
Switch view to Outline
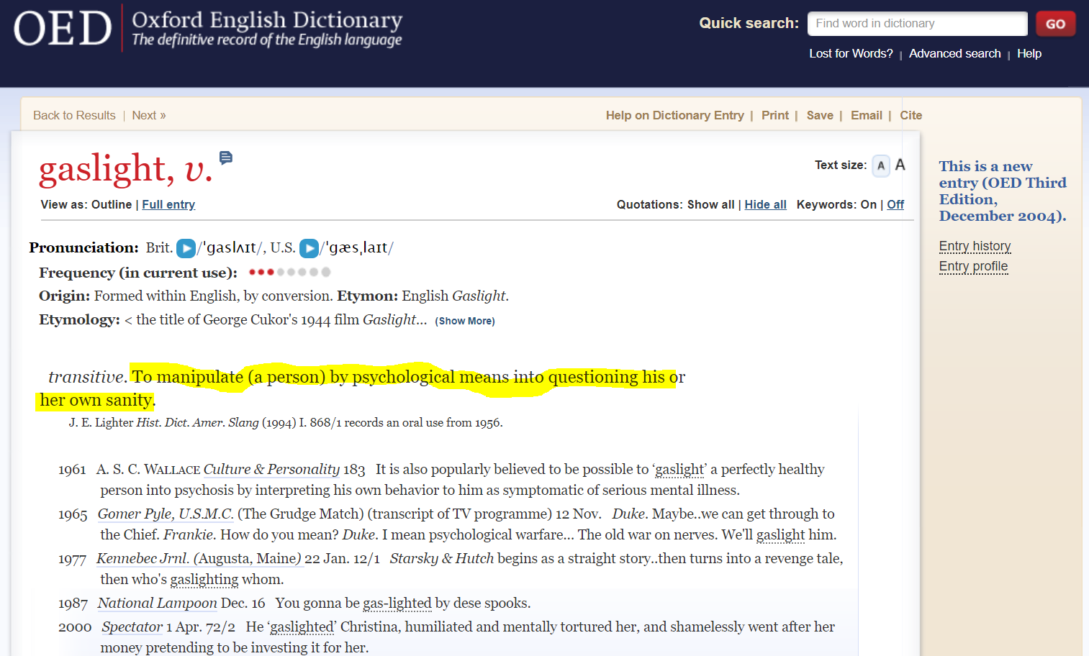coord(112,204)
